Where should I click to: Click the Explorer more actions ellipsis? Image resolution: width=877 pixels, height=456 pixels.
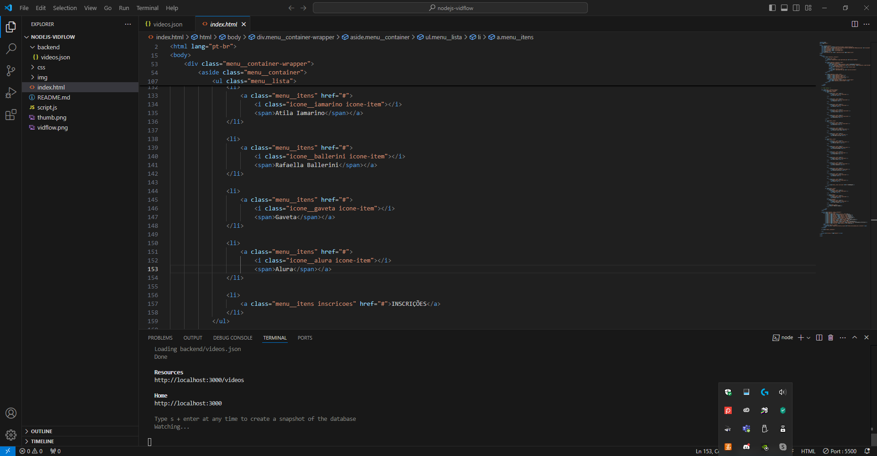click(x=128, y=24)
